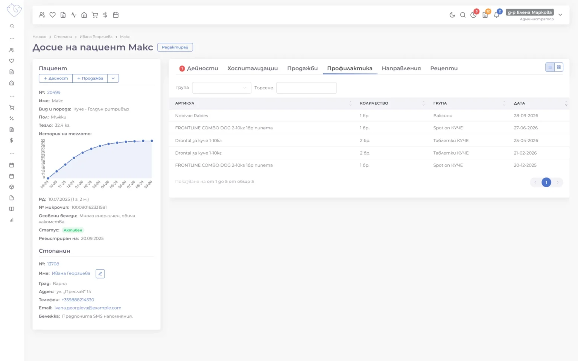Screen dimensions: 578x361
Task: Open email link ivana.georgieva@example.com
Action: pyautogui.click(x=88, y=308)
